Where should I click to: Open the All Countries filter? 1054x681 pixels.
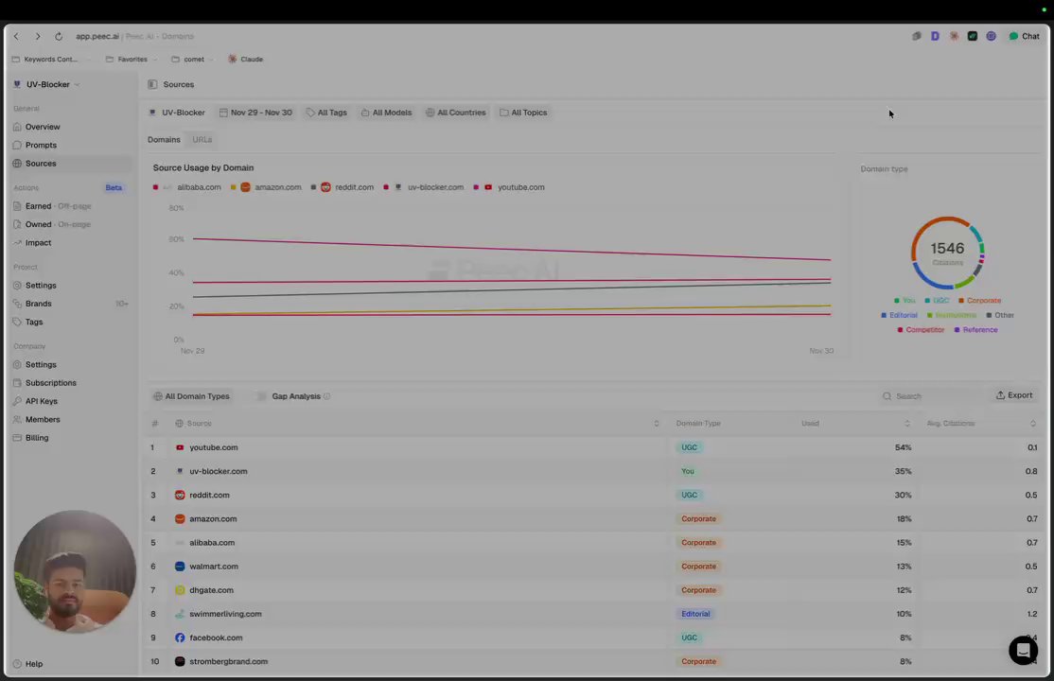(456, 113)
